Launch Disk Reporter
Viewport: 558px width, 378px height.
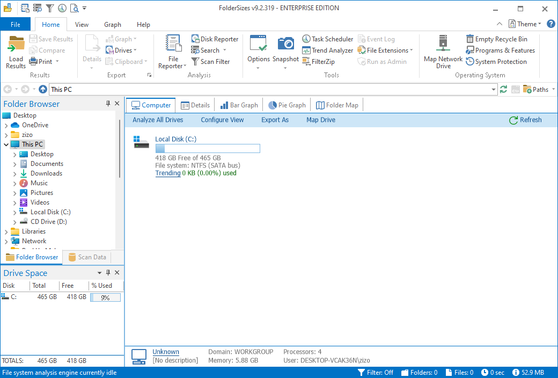[x=215, y=39]
